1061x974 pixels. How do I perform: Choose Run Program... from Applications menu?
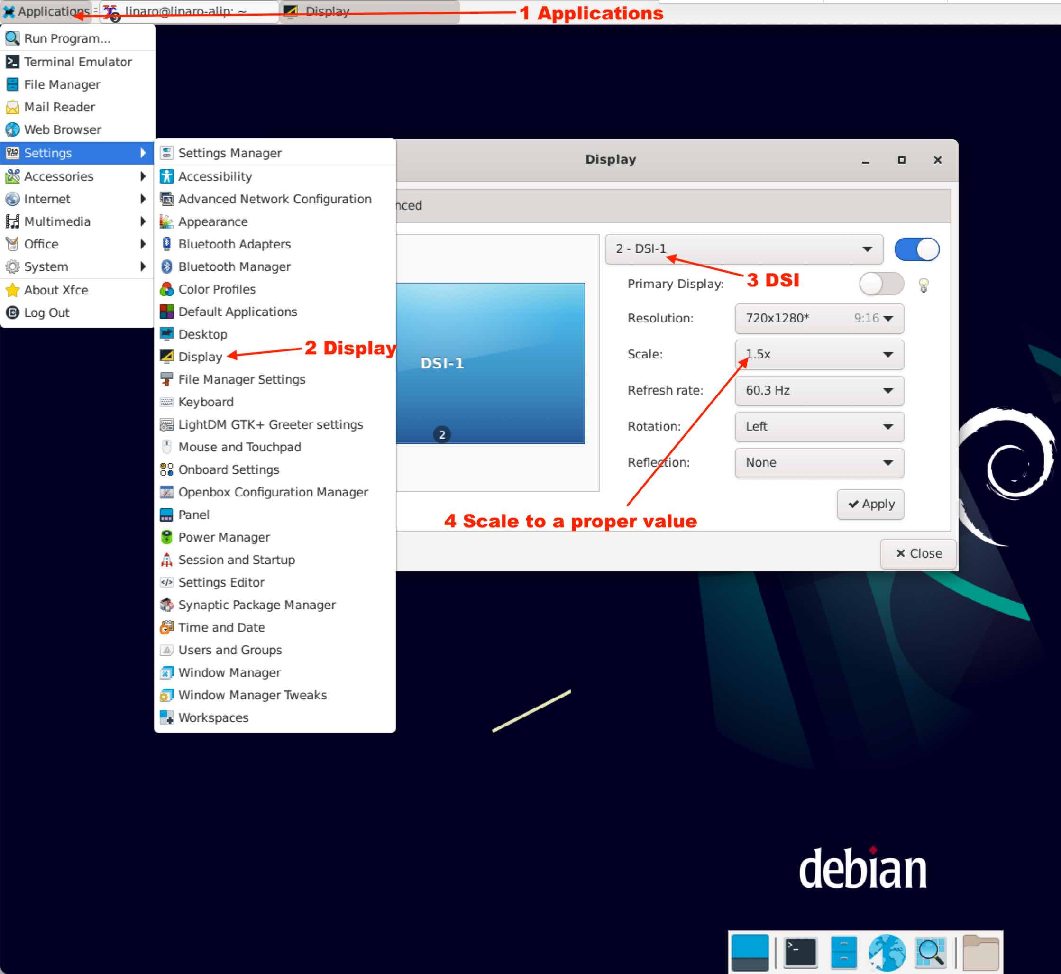coord(77,38)
